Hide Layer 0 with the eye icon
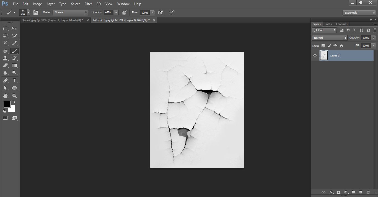378x197 pixels. pyautogui.click(x=315, y=56)
